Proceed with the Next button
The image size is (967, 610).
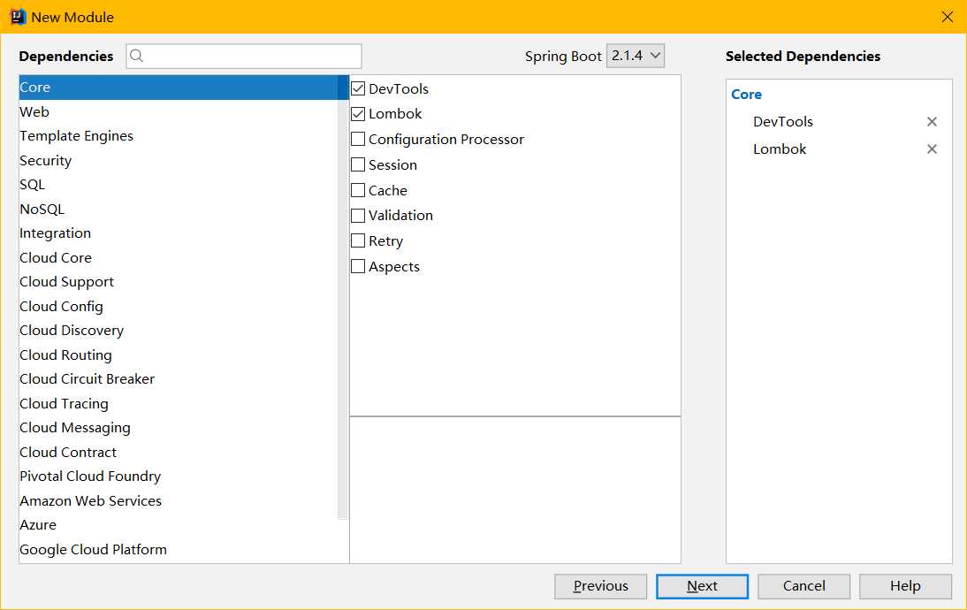(x=702, y=586)
